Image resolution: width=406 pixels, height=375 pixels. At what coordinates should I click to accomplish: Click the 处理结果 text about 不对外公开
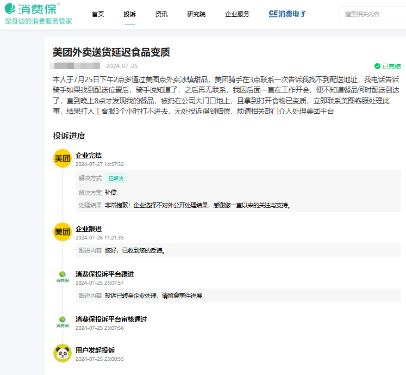click(x=198, y=205)
